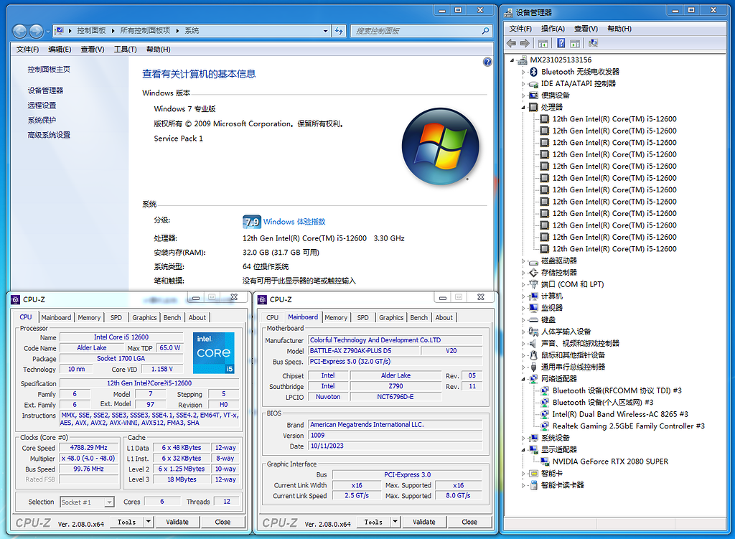
Task: Open the blue Help question mark icon in System window
Action: [487, 62]
